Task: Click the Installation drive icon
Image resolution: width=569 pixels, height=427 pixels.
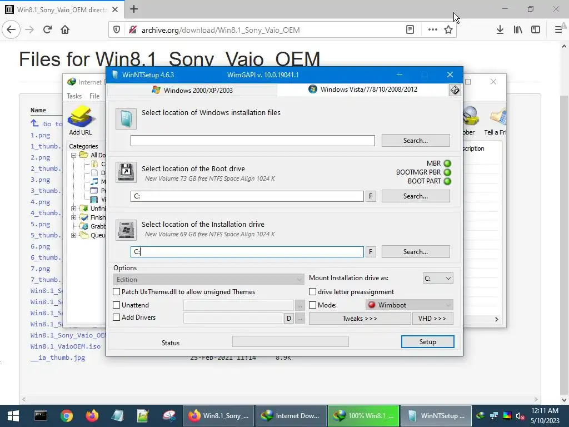Action: [x=126, y=230]
